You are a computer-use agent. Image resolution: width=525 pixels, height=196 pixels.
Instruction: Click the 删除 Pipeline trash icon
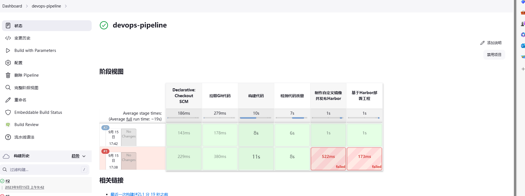(x=8, y=75)
